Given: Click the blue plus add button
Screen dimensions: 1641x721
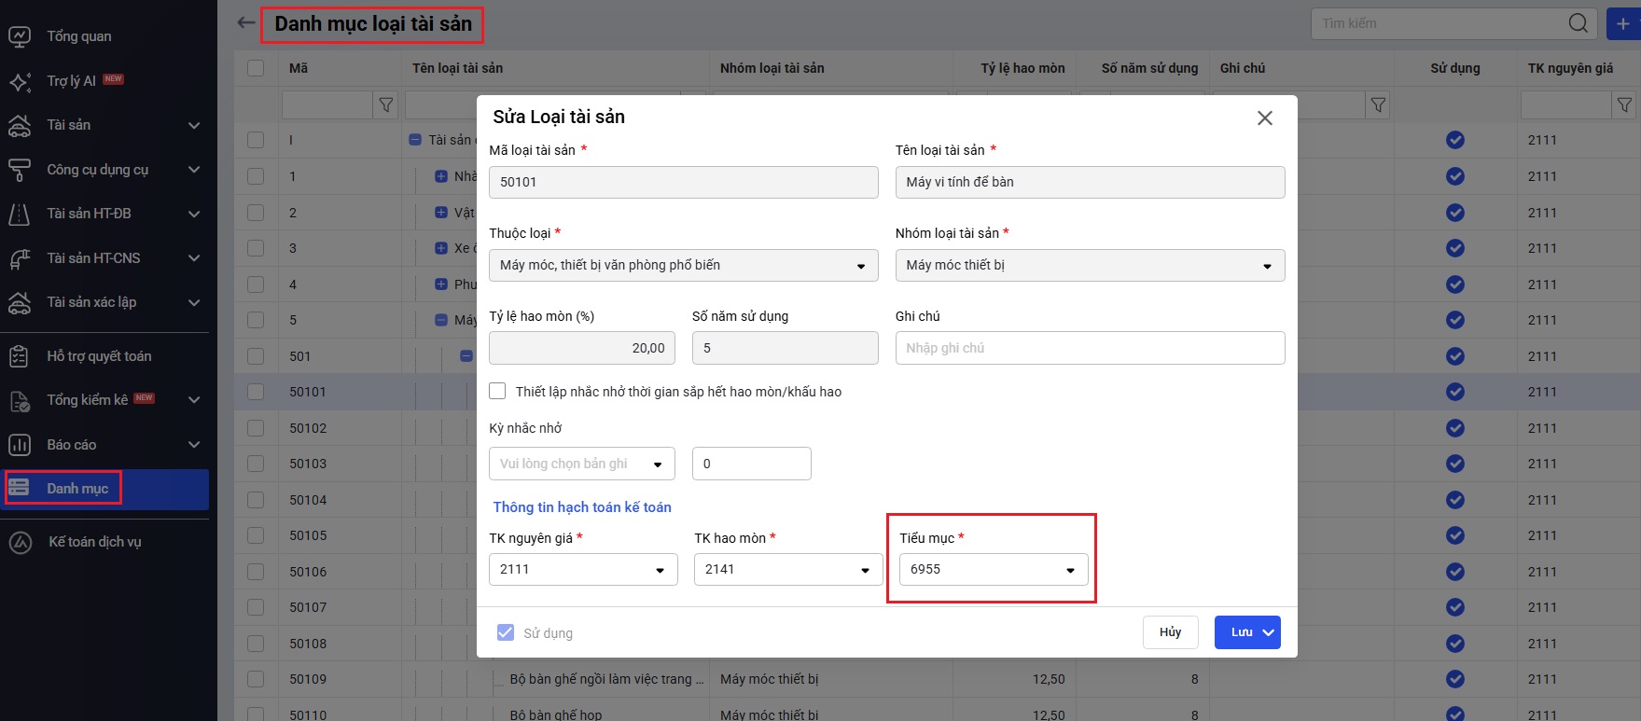Looking at the screenshot, I should point(1623,23).
